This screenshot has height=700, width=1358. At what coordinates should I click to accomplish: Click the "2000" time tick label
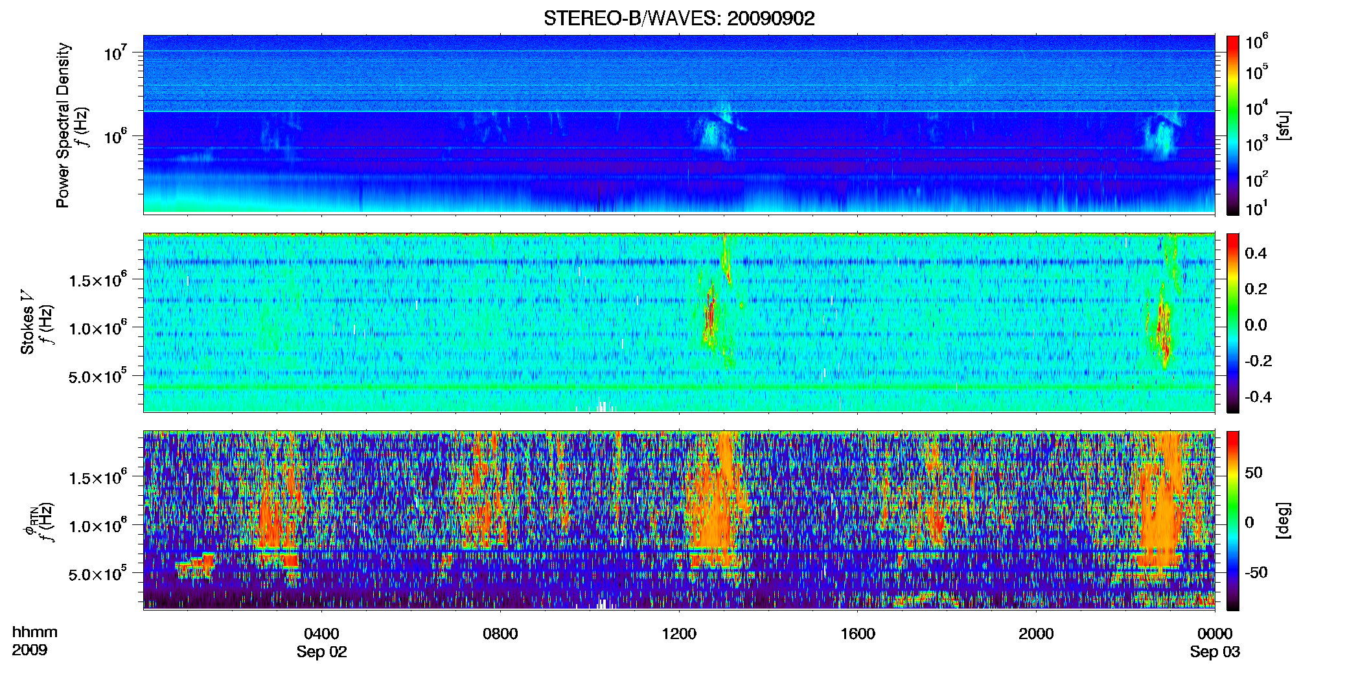coord(1036,633)
